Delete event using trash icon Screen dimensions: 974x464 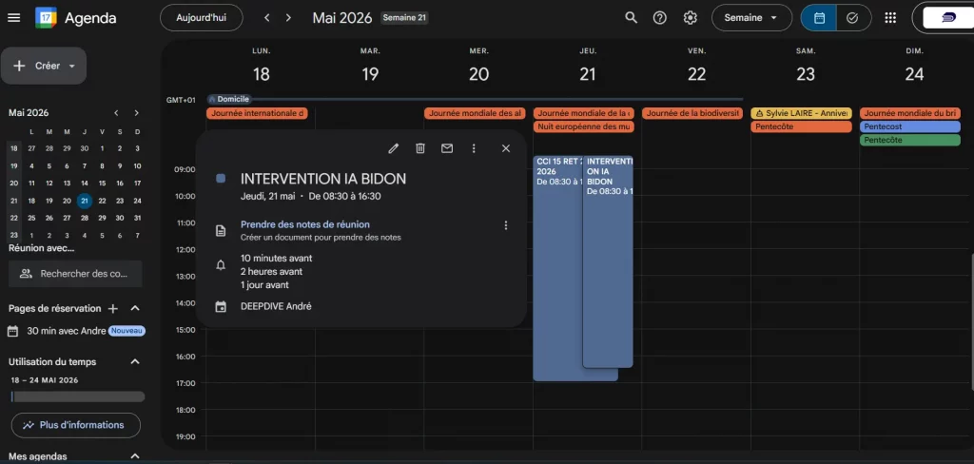(420, 148)
